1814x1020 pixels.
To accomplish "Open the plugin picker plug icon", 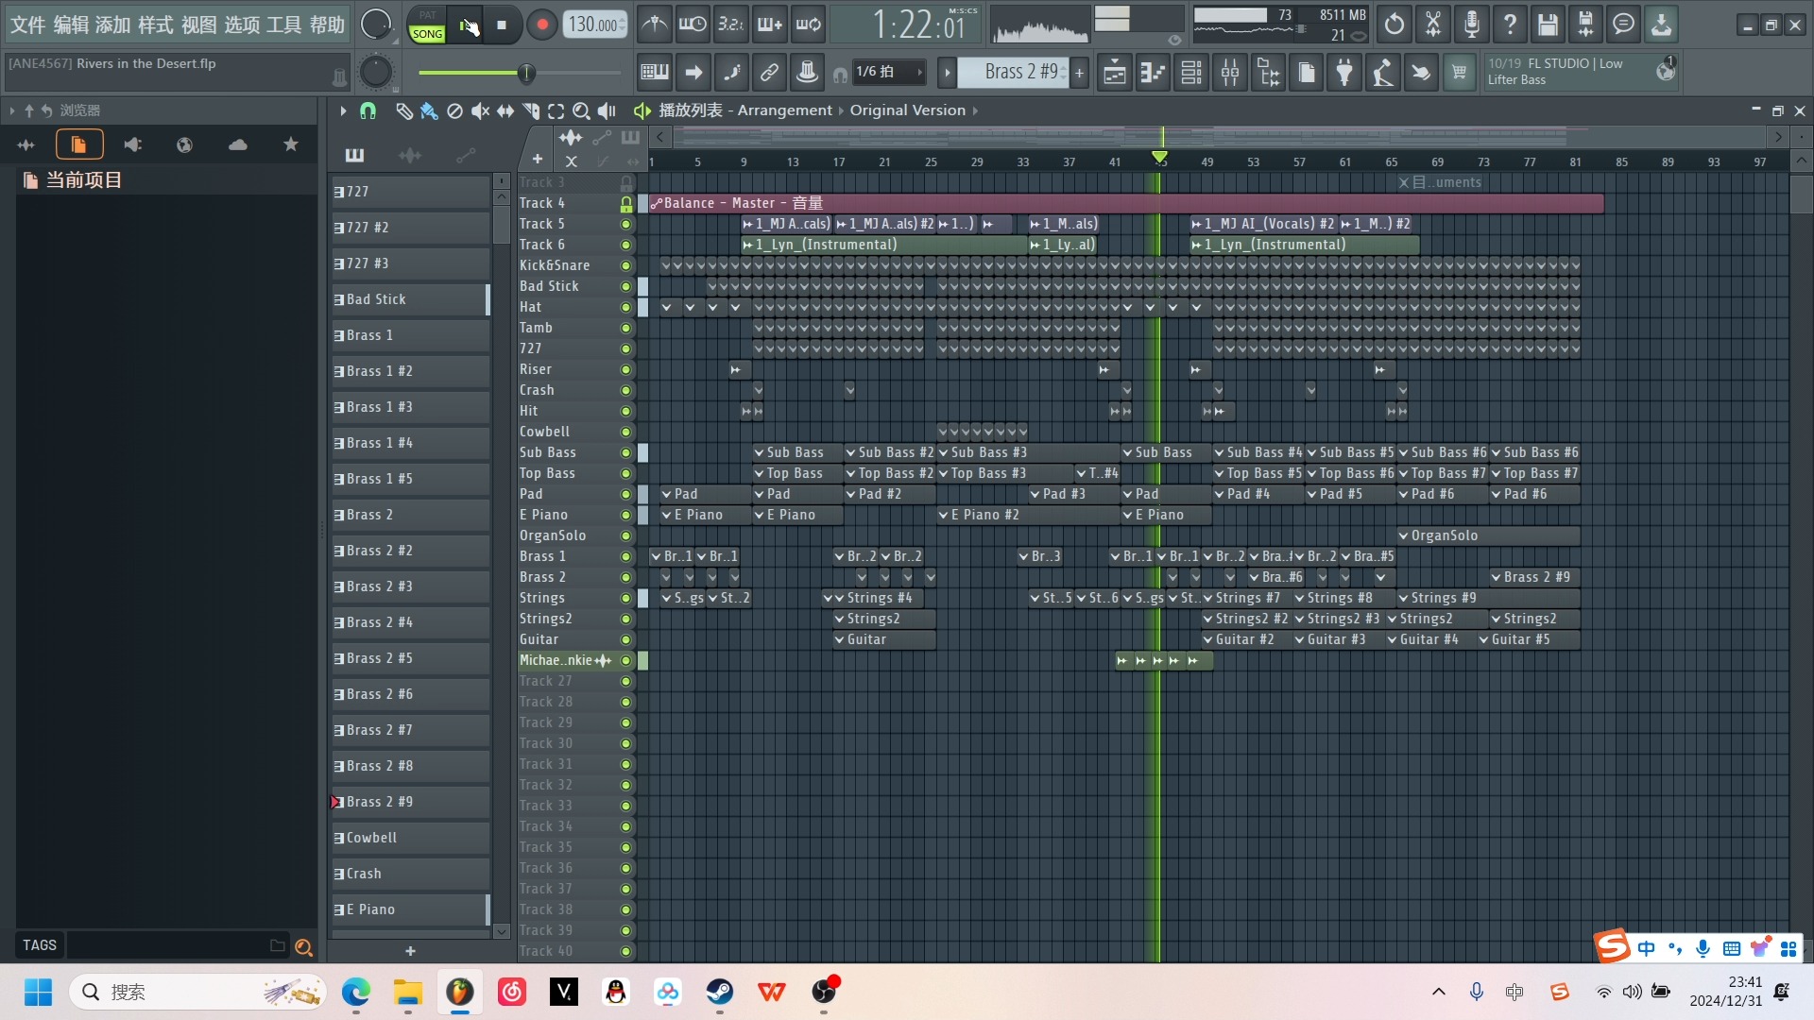I will (1344, 72).
